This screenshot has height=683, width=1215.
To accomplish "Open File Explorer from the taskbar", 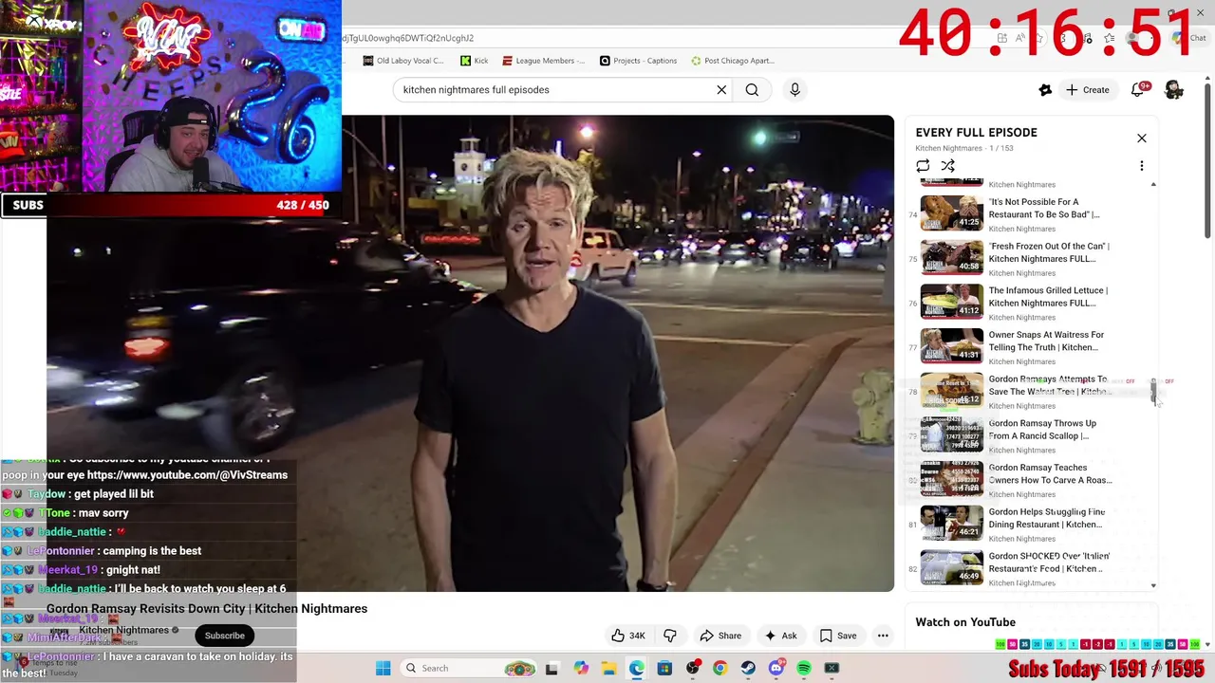I will click(608, 668).
